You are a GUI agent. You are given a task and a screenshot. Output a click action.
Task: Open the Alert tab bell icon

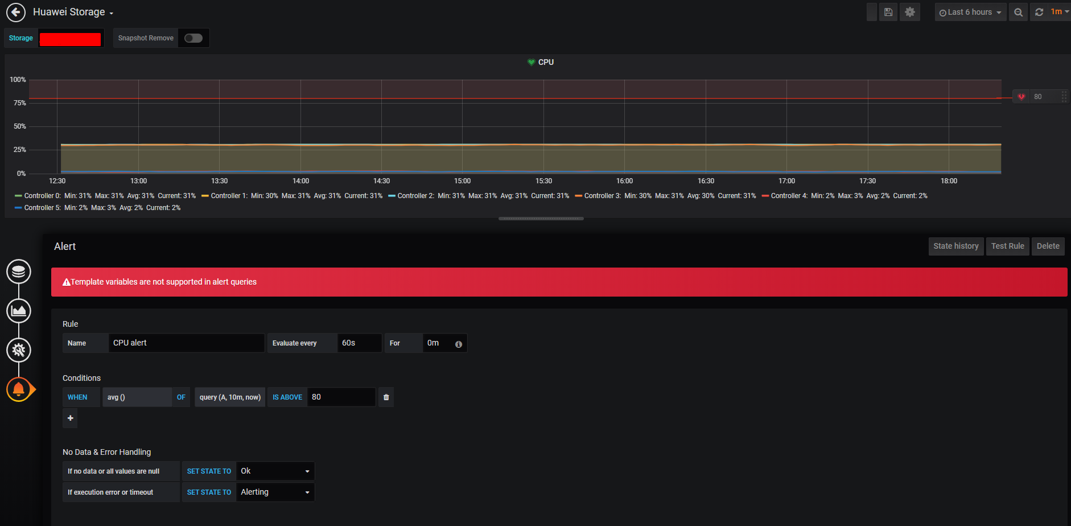[x=19, y=389]
